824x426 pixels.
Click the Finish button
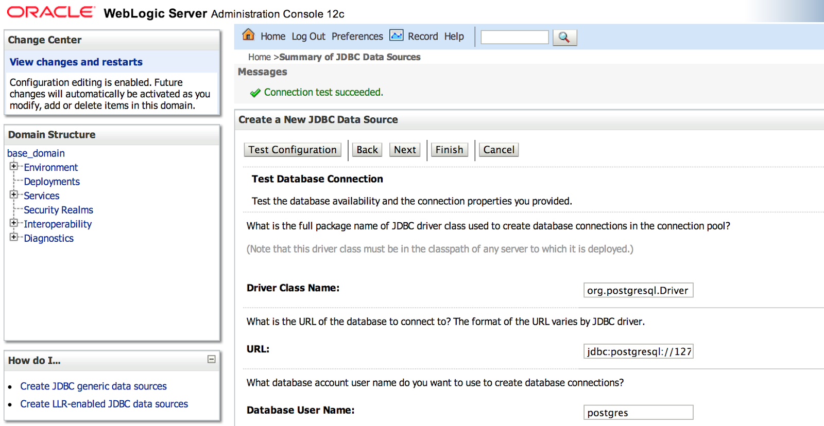[450, 150]
